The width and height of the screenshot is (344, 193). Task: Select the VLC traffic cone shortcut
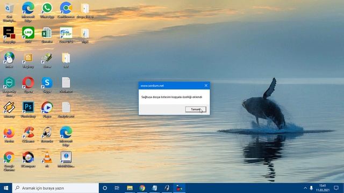47,160
